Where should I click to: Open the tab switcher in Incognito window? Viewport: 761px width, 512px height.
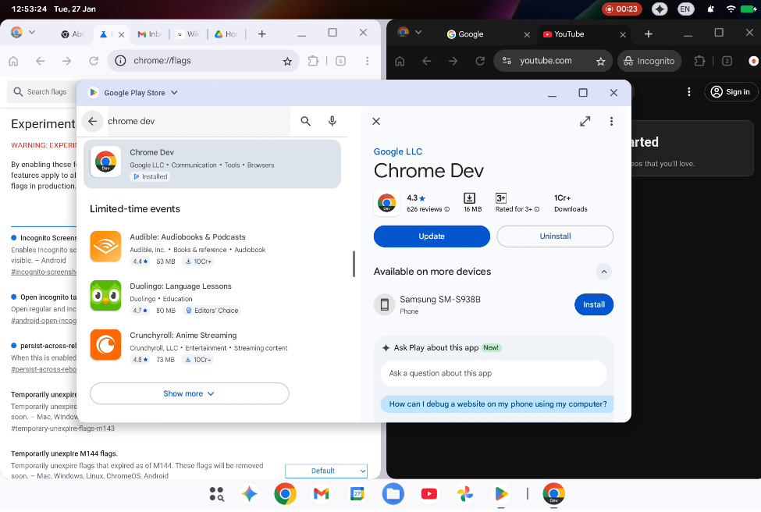(x=727, y=61)
